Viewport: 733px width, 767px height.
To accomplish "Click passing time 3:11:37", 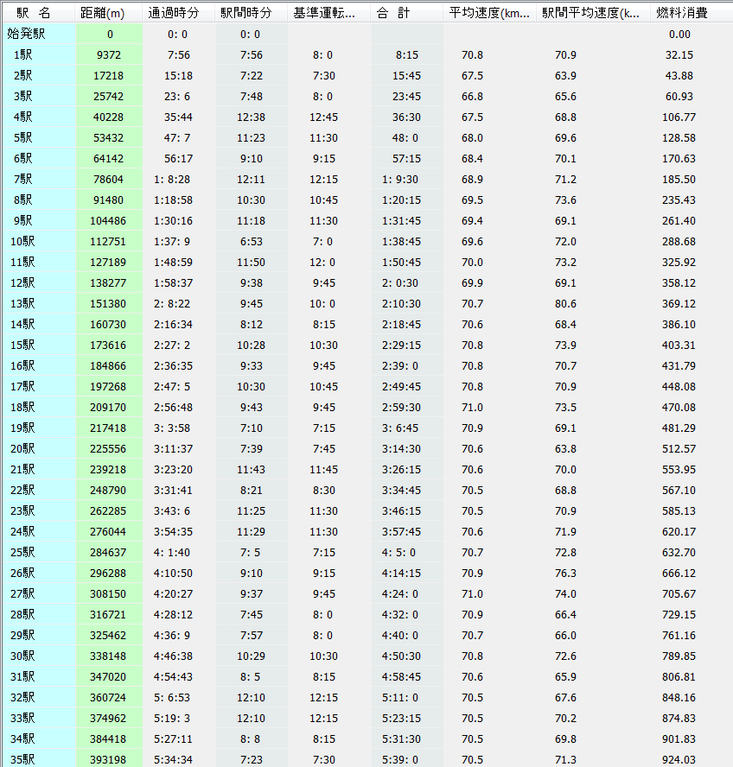I will [174, 448].
